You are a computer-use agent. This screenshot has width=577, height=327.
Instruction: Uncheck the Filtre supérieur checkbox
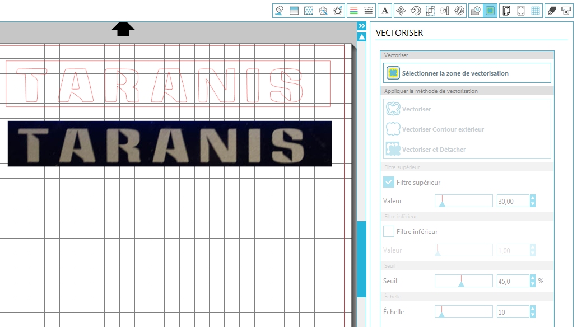coord(389,182)
